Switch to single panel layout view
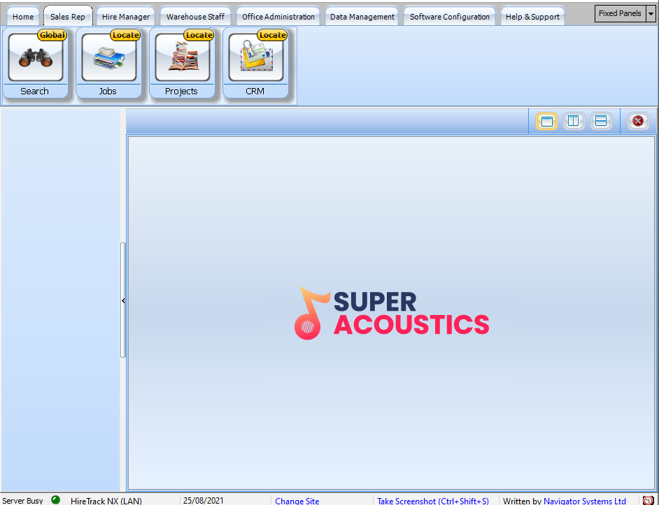Screen dimensions: 659x505 click(x=546, y=122)
